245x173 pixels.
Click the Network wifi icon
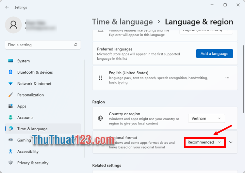tap(10, 83)
